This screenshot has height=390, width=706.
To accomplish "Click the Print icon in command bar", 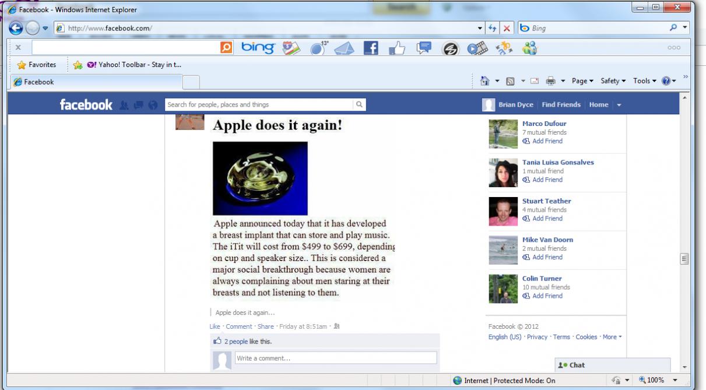I will click(x=550, y=82).
